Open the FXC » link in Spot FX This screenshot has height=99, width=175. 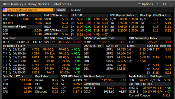[19, 76]
